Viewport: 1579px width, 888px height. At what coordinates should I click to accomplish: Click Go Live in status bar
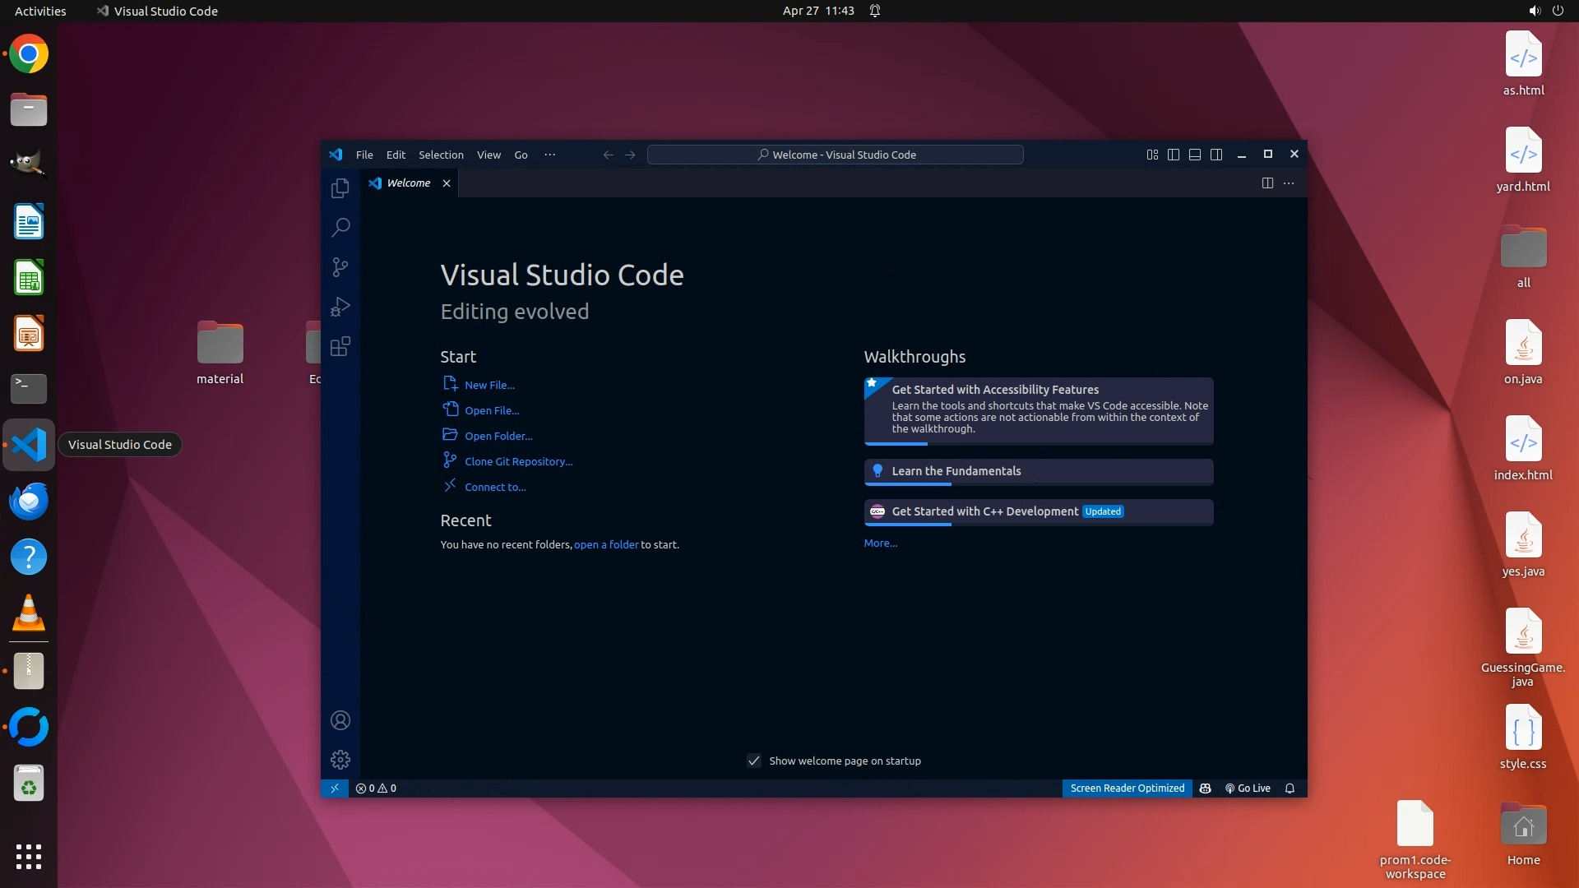click(1248, 789)
